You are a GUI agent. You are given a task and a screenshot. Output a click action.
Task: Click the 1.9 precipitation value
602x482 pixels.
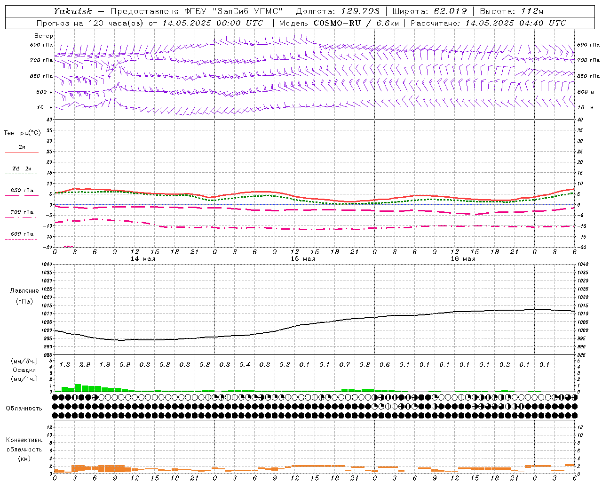click(105, 365)
